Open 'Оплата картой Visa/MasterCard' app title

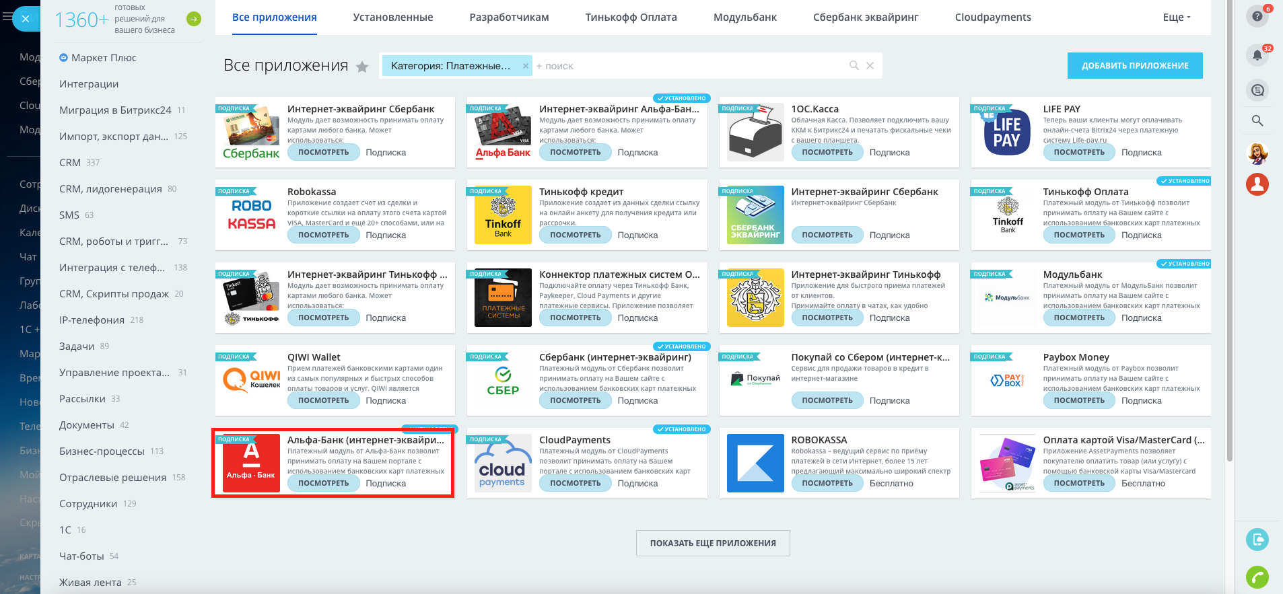coord(1123,440)
